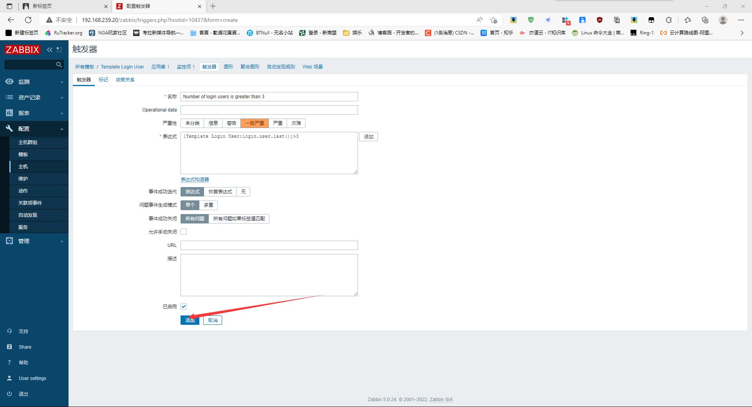Open browser settings ellipsis menu
The width and height of the screenshot is (752, 407).
click(x=741, y=20)
